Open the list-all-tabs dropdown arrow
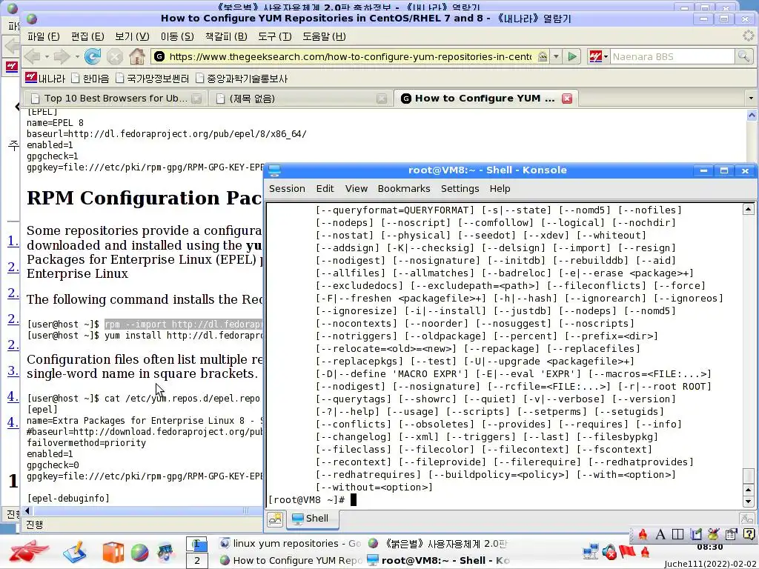This screenshot has width=759, height=569. [x=751, y=99]
